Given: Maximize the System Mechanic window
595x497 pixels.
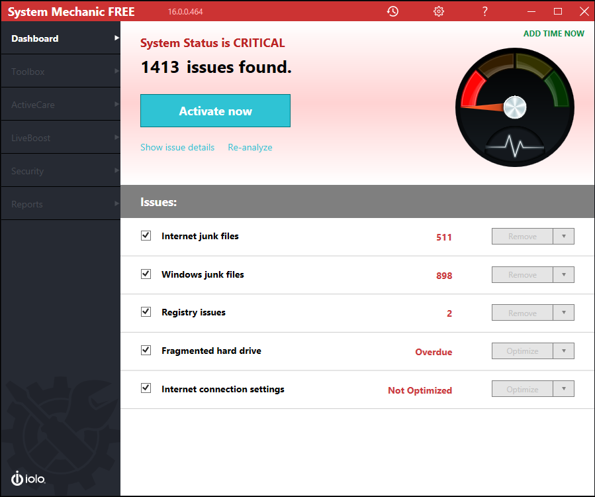Looking at the screenshot, I should point(558,11).
